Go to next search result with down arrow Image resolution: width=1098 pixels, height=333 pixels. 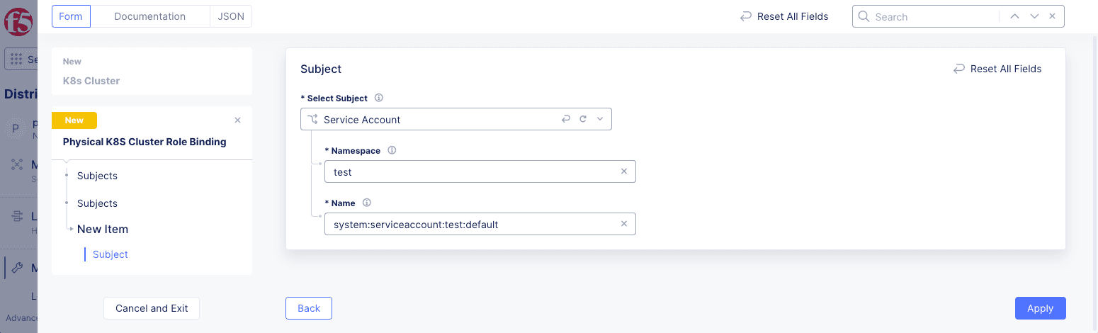1034,16
